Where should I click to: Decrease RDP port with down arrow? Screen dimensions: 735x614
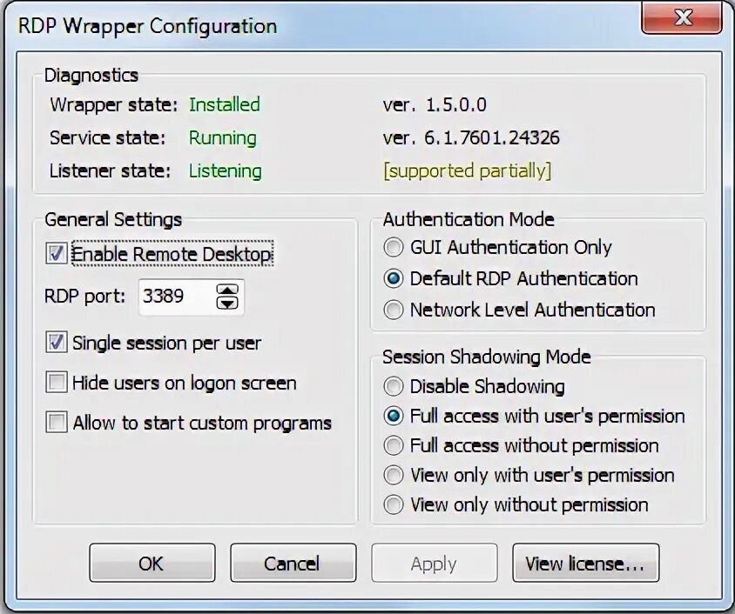pos(227,304)
